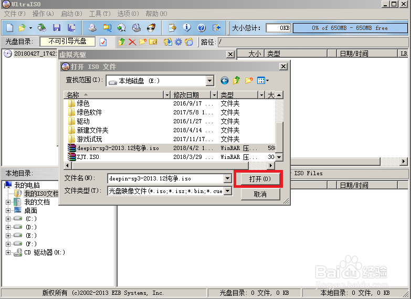
Task: Expand the (D:) drive node
Action: [x=8, y=228]
